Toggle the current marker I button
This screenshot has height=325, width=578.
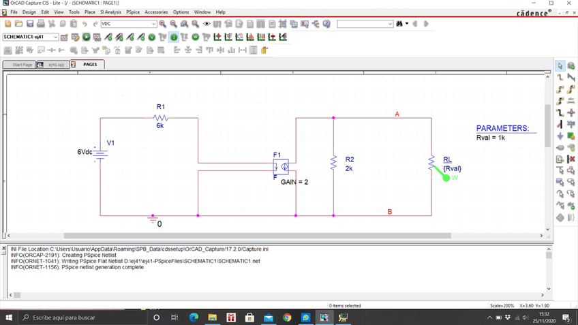pos(174,37)
